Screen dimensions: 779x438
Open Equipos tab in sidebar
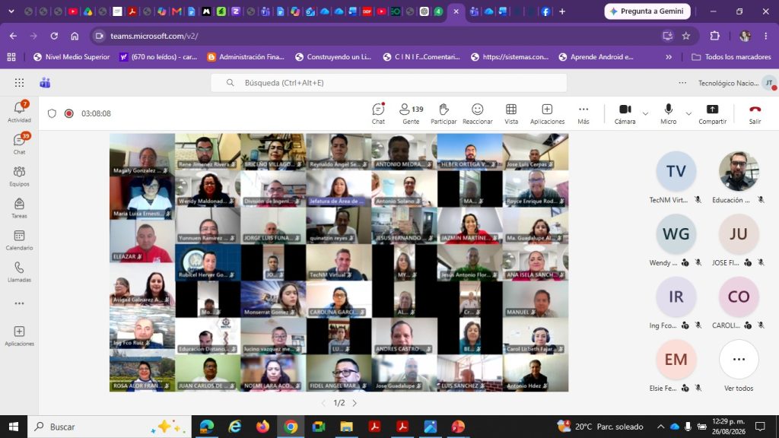[x=19, y=176]
